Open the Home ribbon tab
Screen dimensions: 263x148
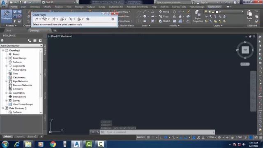(14, 7)
